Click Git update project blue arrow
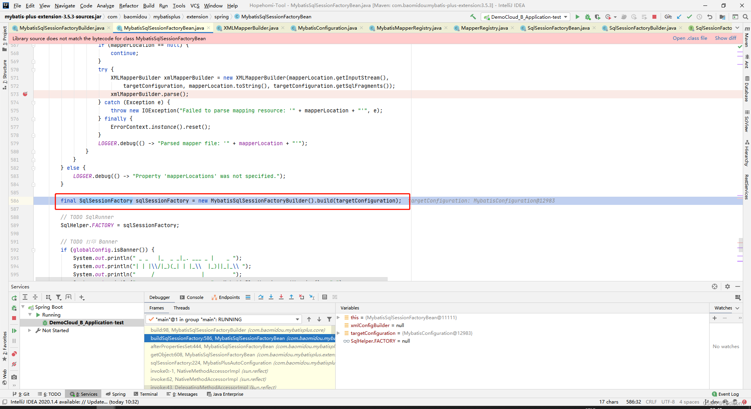 pos(679,17)
